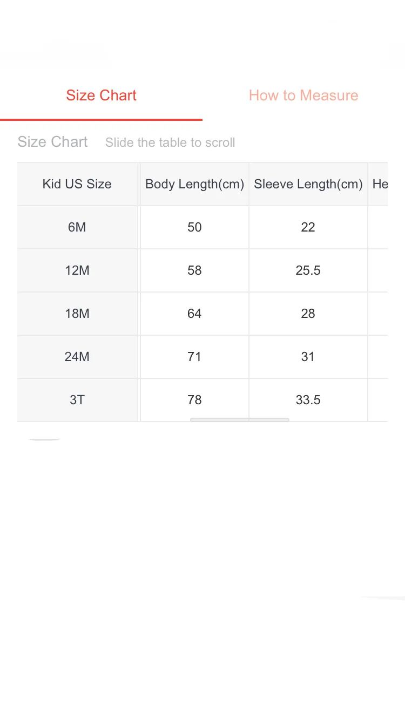Click body length value 78
This screenshot has height=720, width=405.
(x=194, y=400)
